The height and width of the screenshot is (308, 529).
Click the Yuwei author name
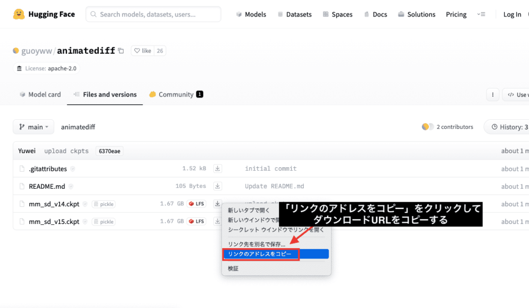click(27, 151)
